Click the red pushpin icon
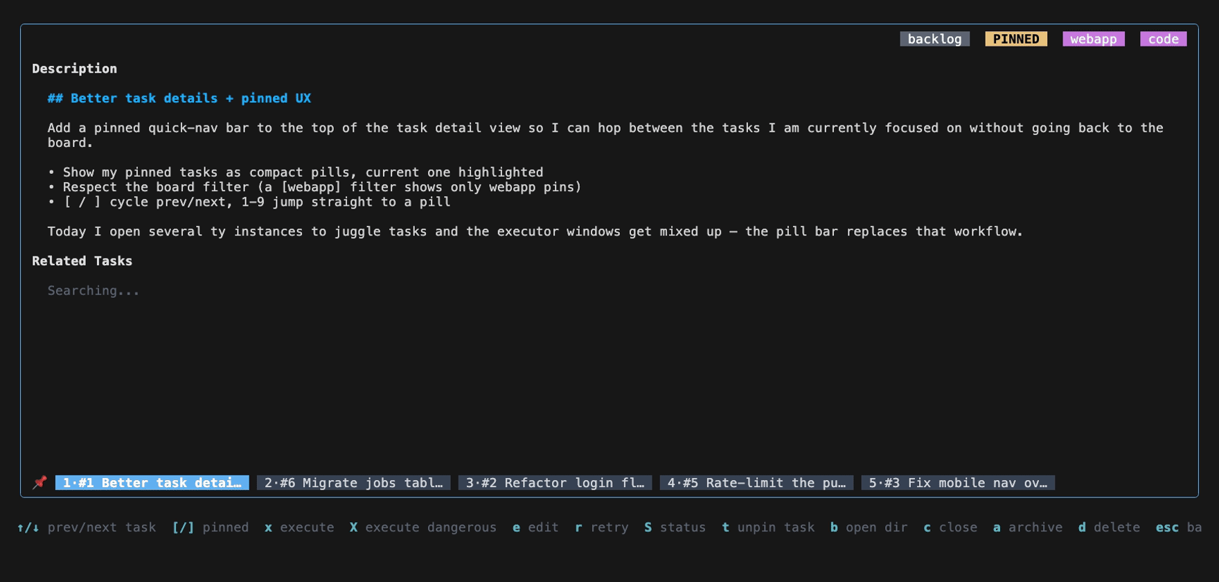This screenshot has width=1219, height=582. (39, 482)
